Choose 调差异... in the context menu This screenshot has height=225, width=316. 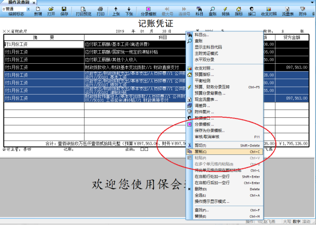tap(225, 106)
